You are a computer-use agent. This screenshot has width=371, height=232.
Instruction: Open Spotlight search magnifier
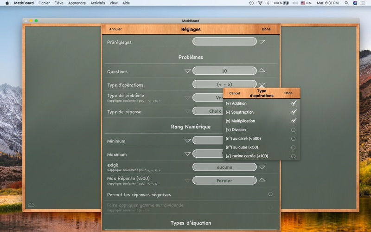point(346,3)
